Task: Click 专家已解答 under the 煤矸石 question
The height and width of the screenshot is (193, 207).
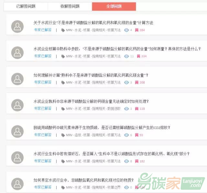Action: point(43,161)
